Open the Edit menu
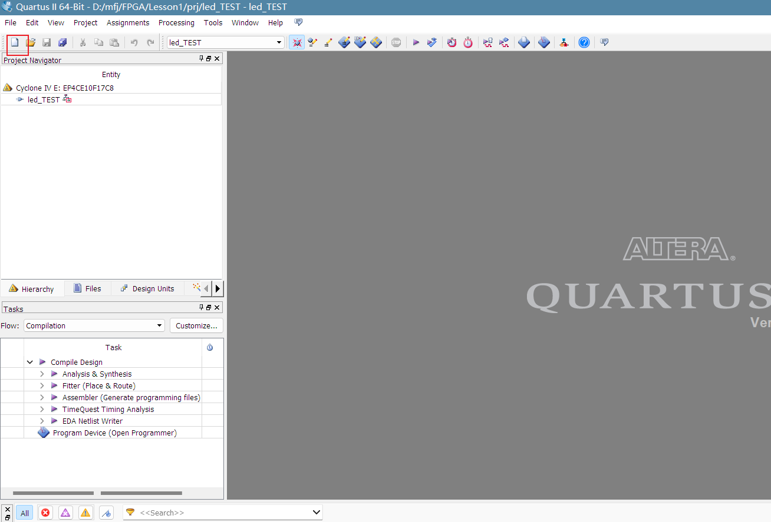The height and width of the screenshot is (522, 771). 32,22
